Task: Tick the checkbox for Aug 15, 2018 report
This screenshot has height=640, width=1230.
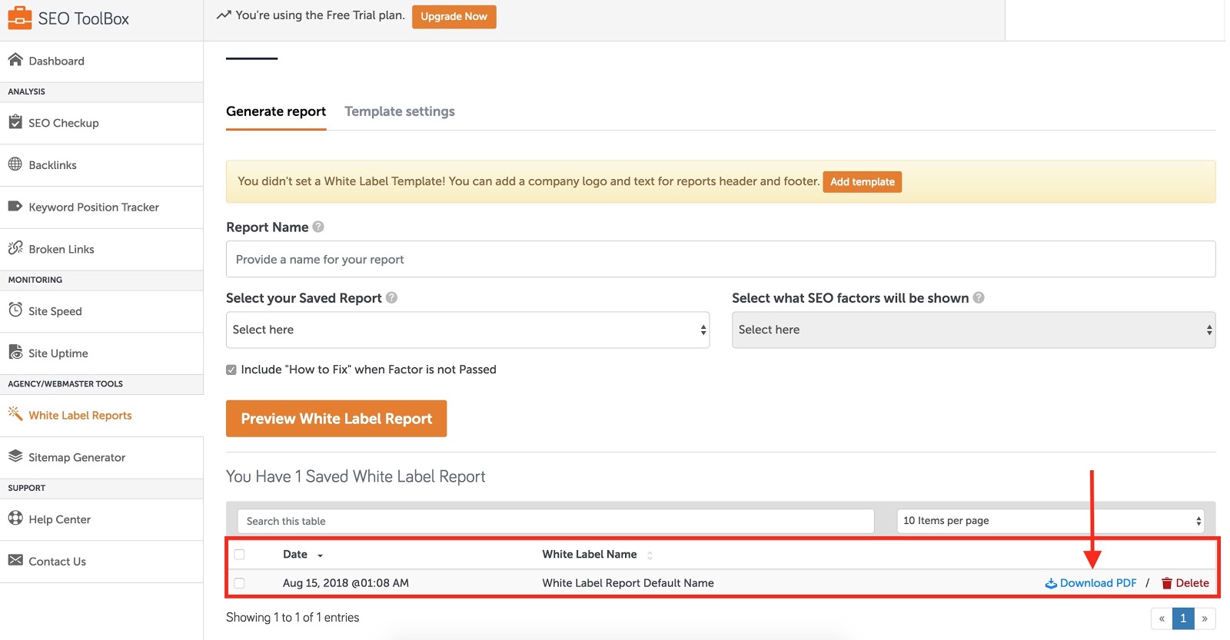Action: click(240, 583)
